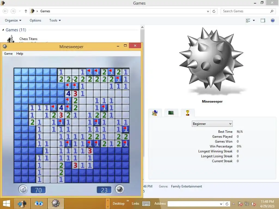Image resolution: width=279 pixels, height=209 pixels.
Task: Open the Chess taskbar icon
Action: (x=22, y=204)
